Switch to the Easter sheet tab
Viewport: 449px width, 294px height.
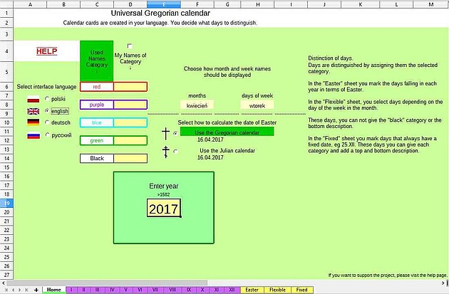pos(252,290)
